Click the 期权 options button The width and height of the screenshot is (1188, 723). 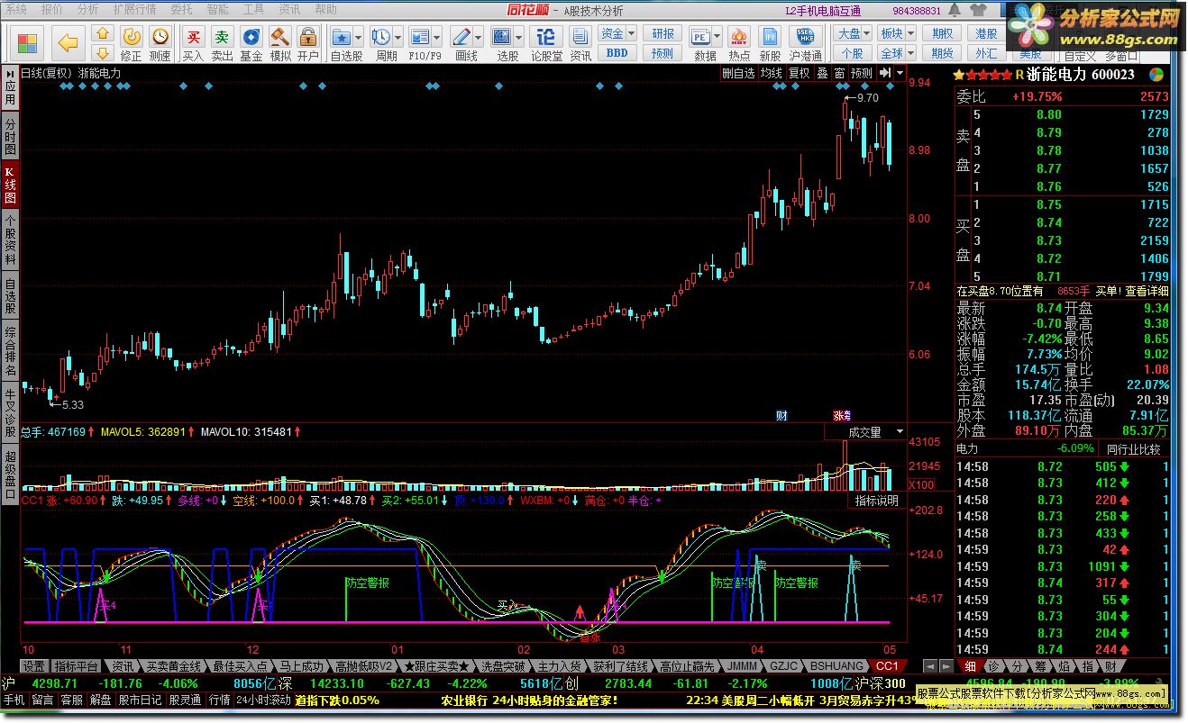point(943,33)
